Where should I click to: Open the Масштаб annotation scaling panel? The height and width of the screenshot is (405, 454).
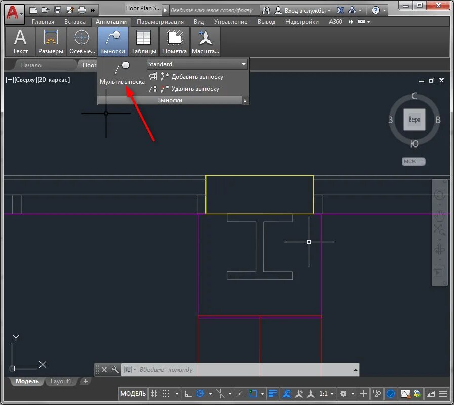pos(205,42)
